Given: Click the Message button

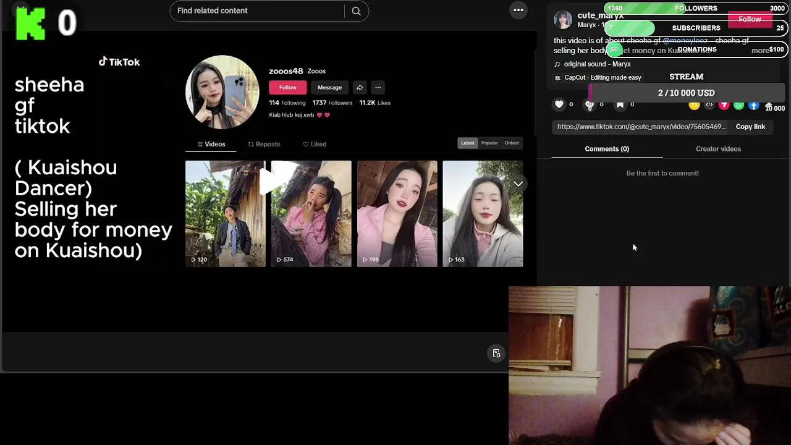Looking at the screenshot, I should (x=329, y=87).
